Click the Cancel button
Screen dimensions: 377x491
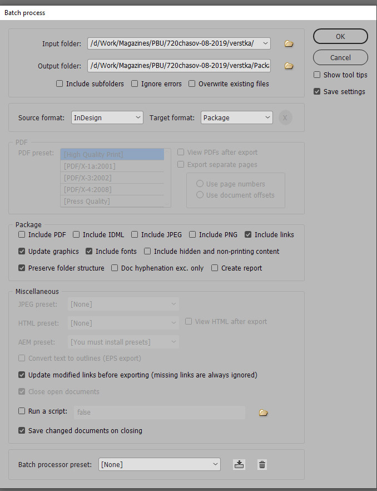340,57
